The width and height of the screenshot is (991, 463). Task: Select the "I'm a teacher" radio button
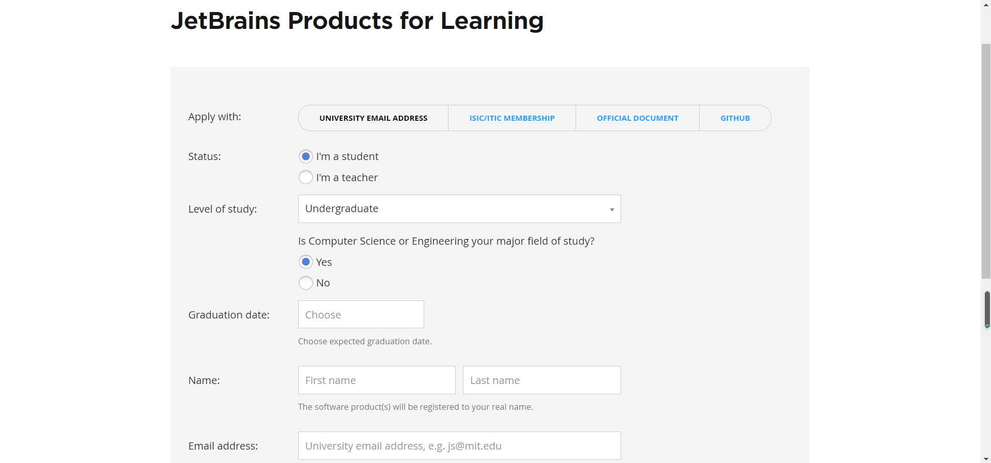(x=306, y=178)
